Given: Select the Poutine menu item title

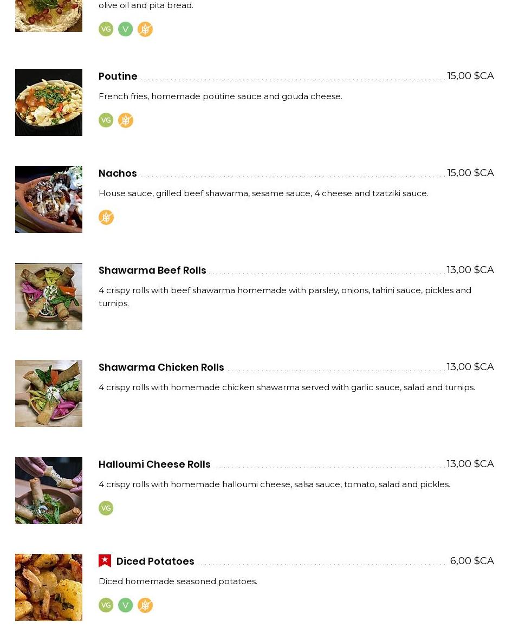Looking at the screenshot, I should pyautogui.click(x=118, y=76).
